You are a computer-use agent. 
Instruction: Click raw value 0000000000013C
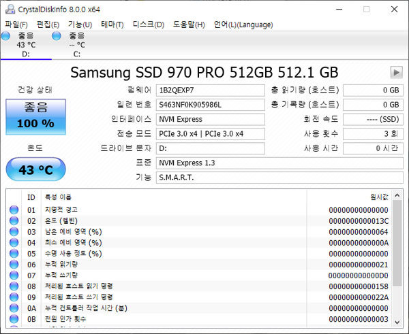pyautogui.click(x=359, y=221)
